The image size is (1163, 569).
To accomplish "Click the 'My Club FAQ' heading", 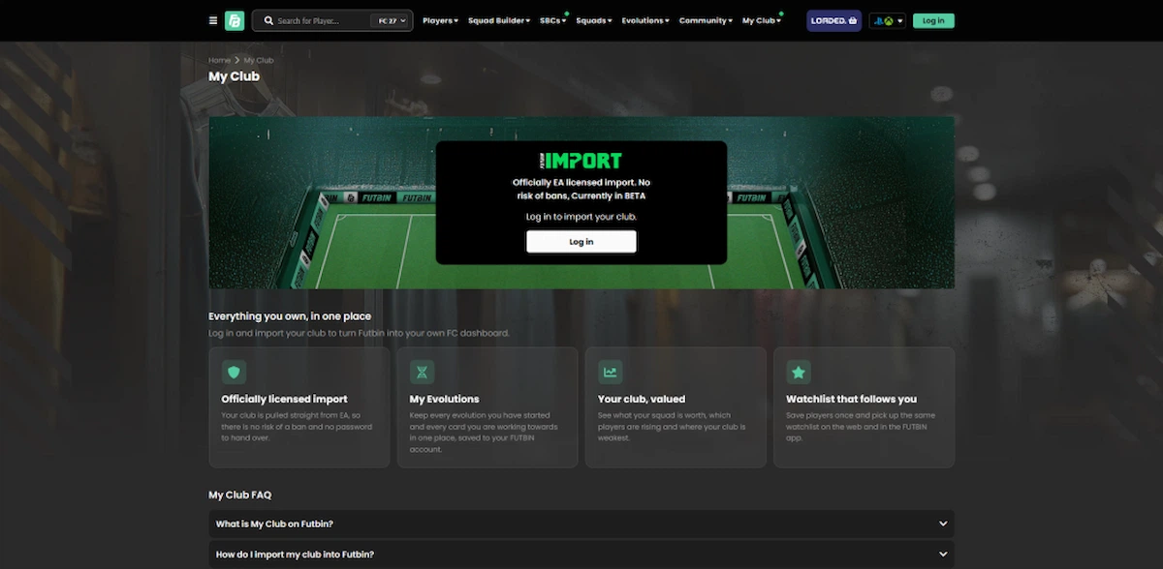I will pyautogui.click(x=240, y=494).
